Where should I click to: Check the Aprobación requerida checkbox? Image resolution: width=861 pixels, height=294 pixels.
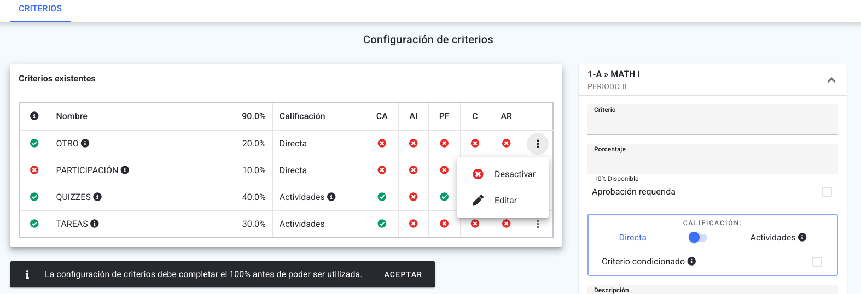[x=827, y=192]
